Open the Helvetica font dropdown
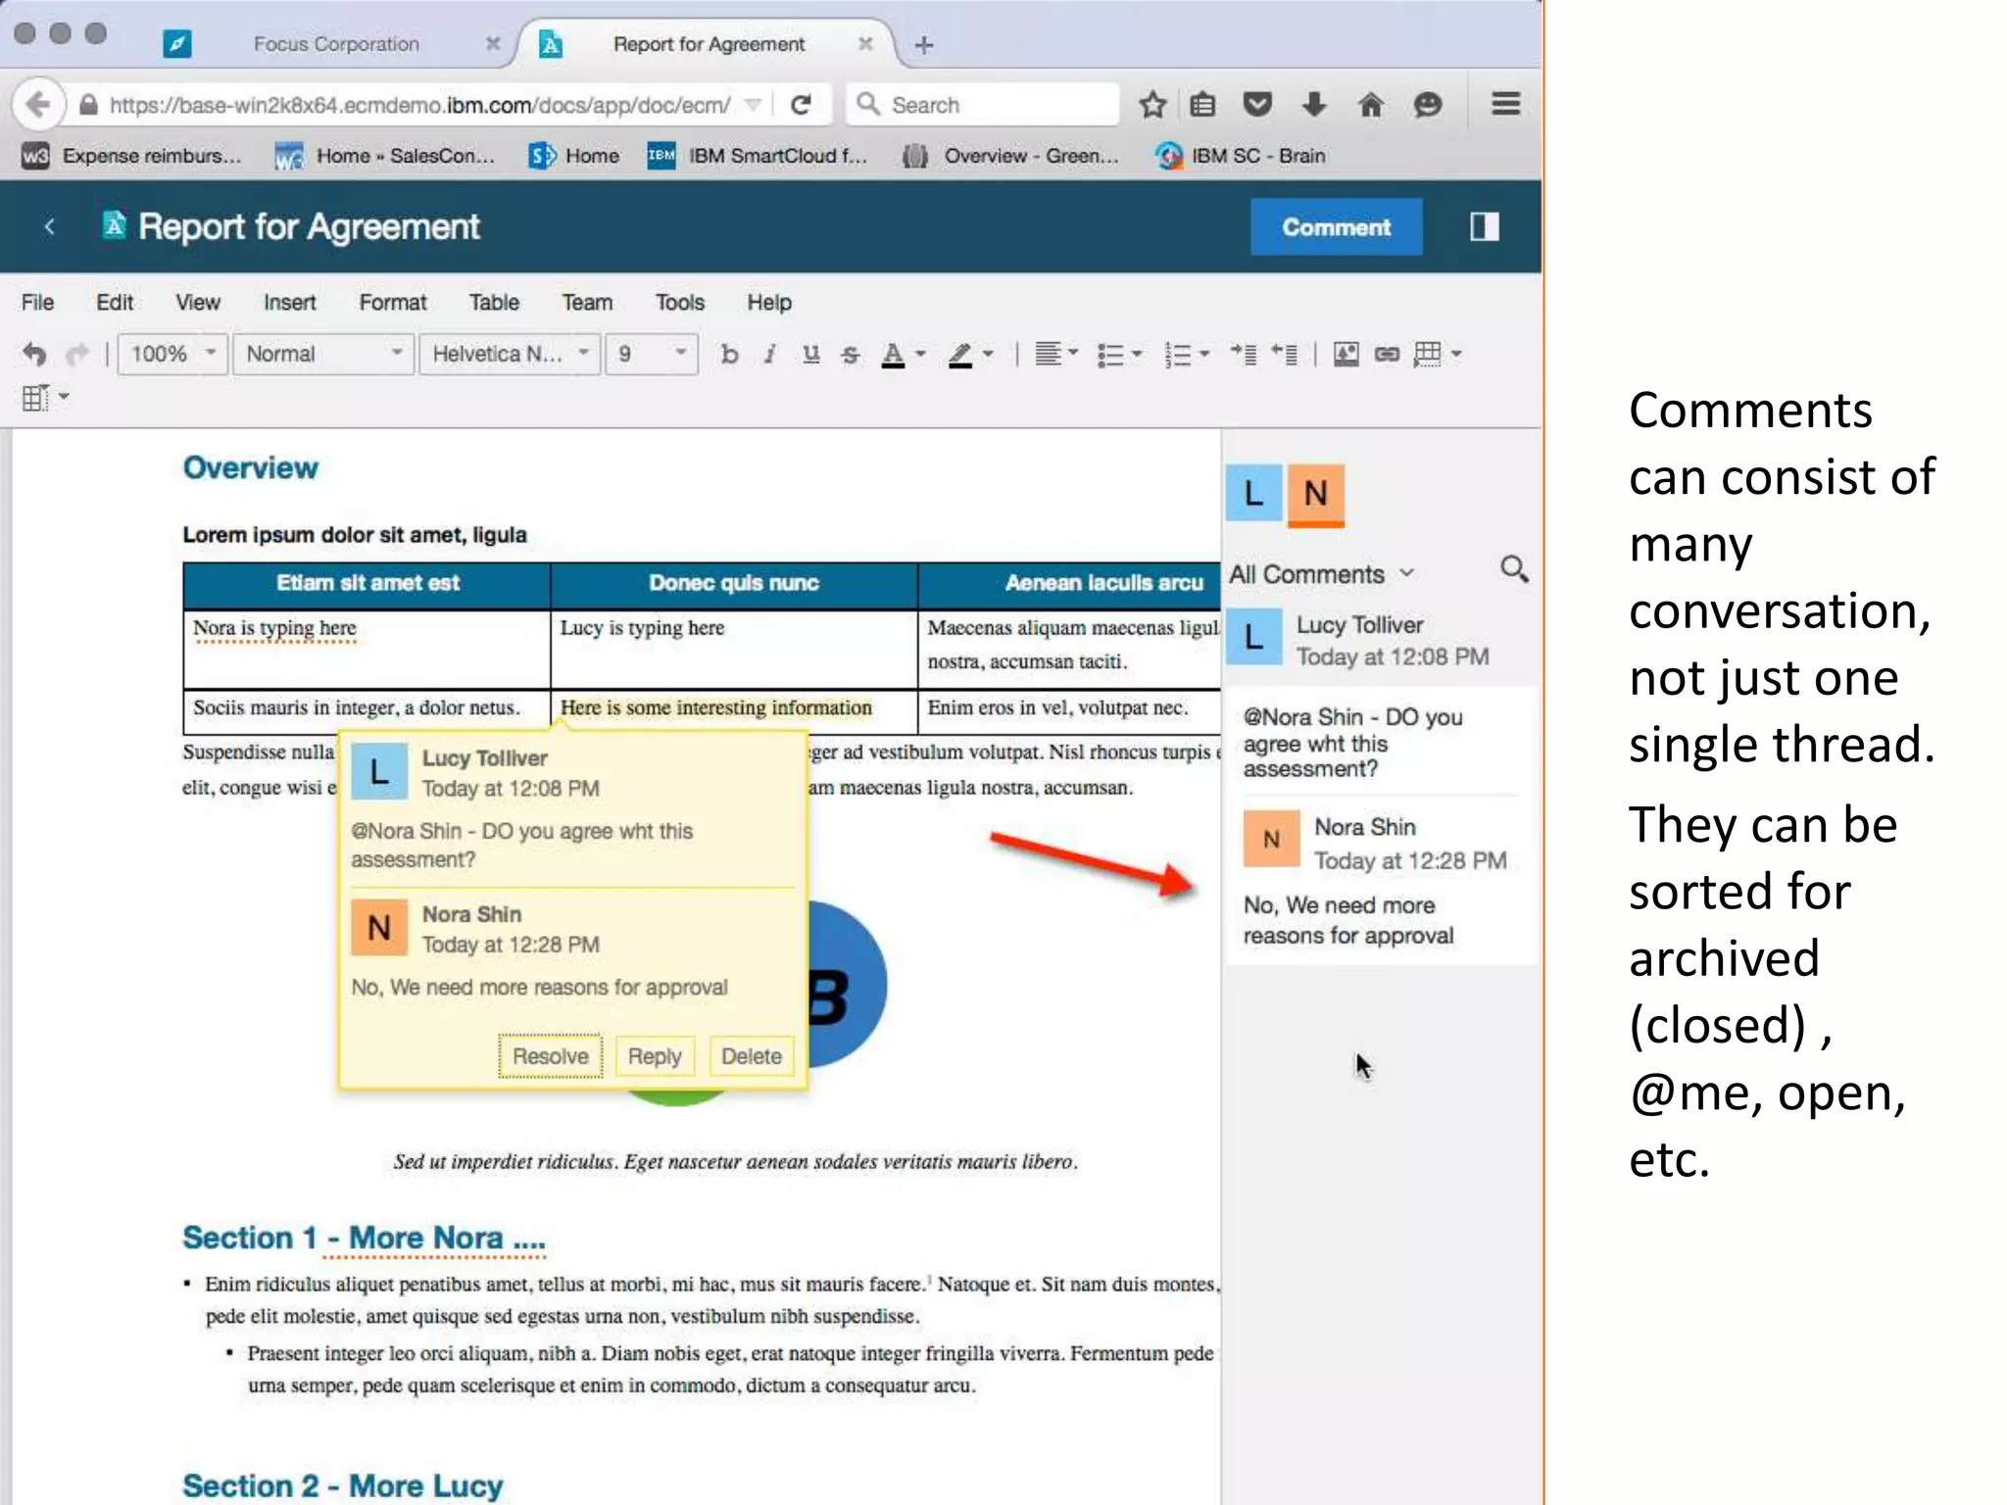The image size is (2007, 1505). (x=509, y=354)
